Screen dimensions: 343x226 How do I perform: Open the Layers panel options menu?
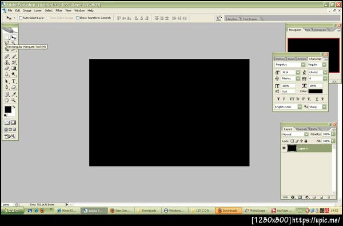[x=334, y=129]
